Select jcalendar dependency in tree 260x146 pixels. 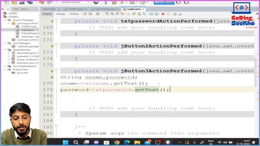(28, 56)
